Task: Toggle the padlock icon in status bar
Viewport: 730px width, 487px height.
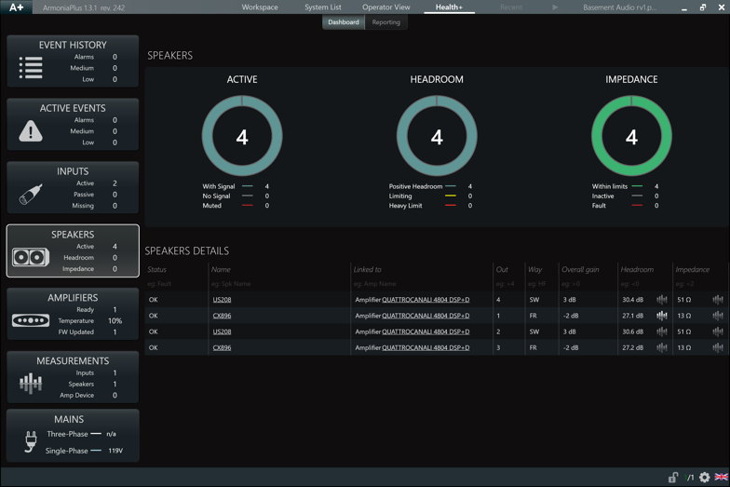Action: [672, 478]
